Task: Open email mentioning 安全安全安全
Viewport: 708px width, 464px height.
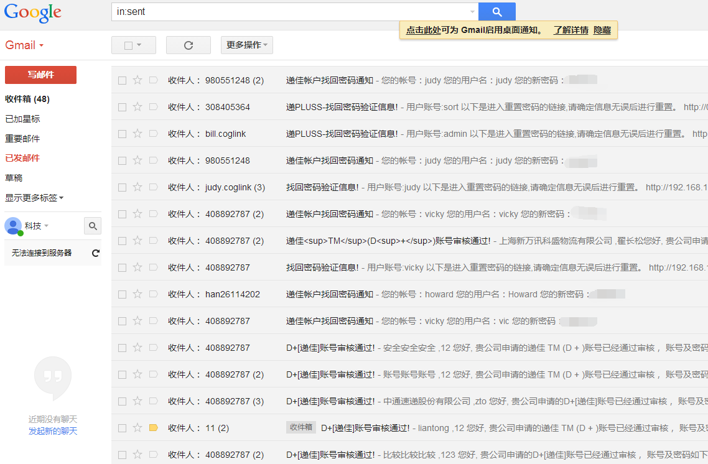Action: pos(409,348)
